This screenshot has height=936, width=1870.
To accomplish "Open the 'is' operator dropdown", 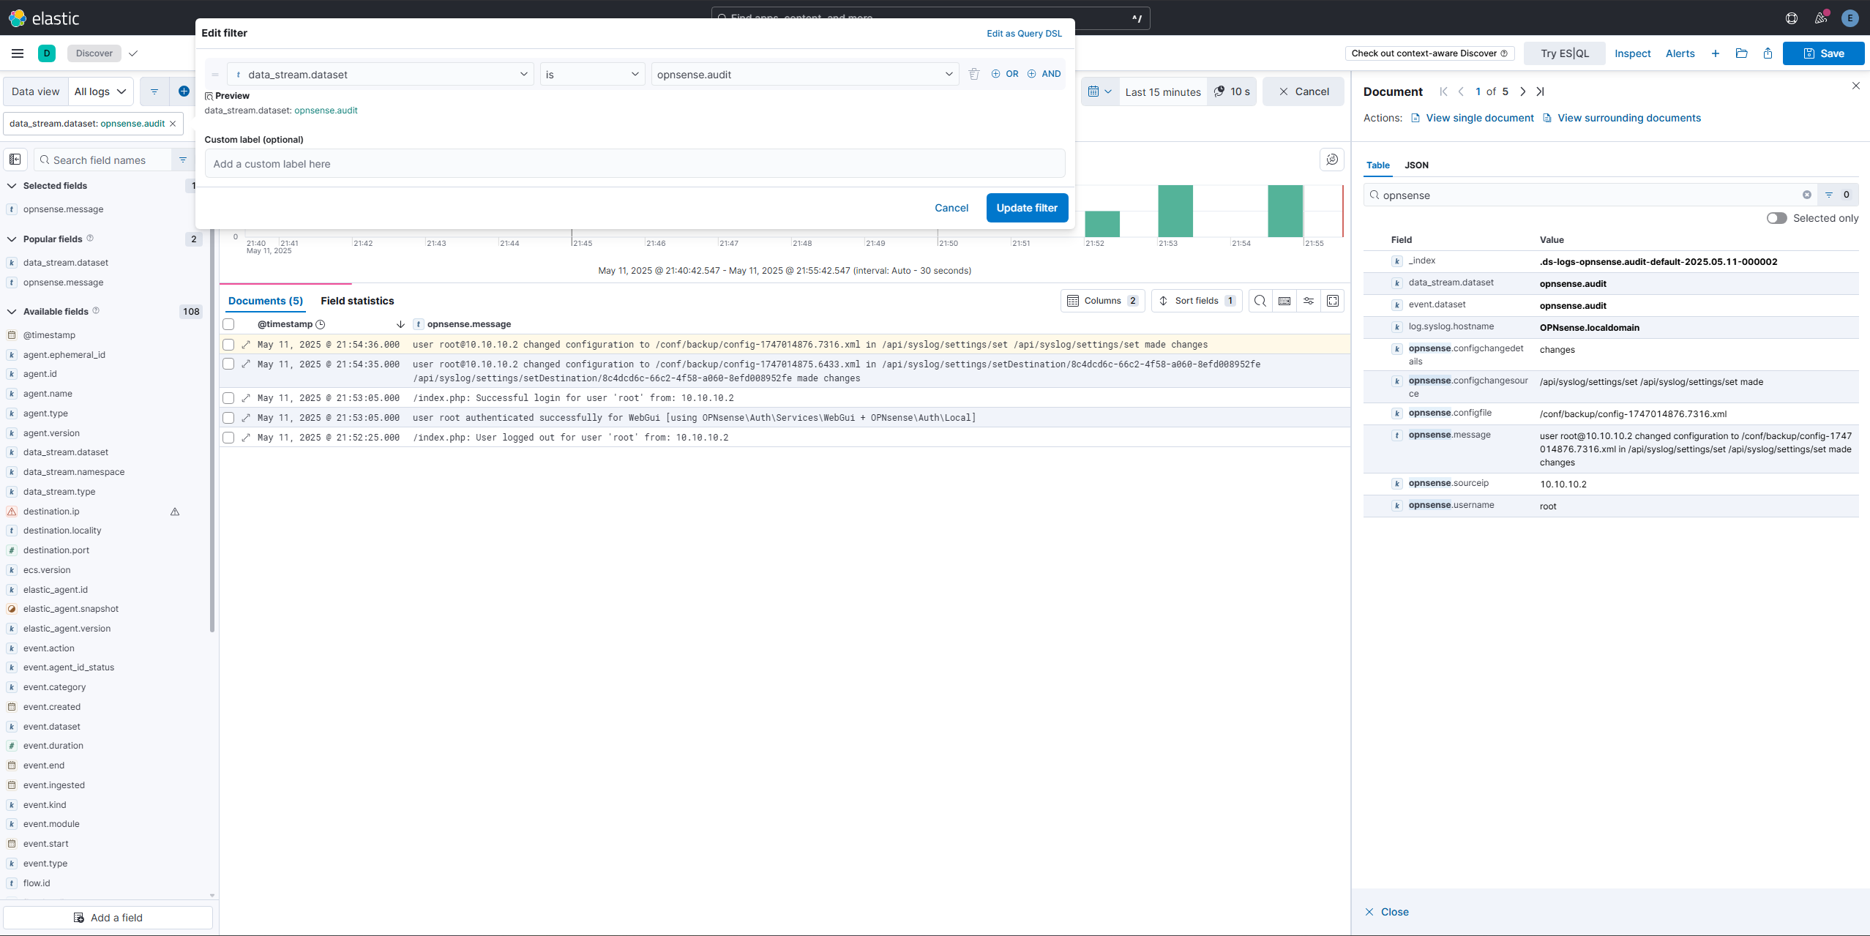I will coord(591,74).
